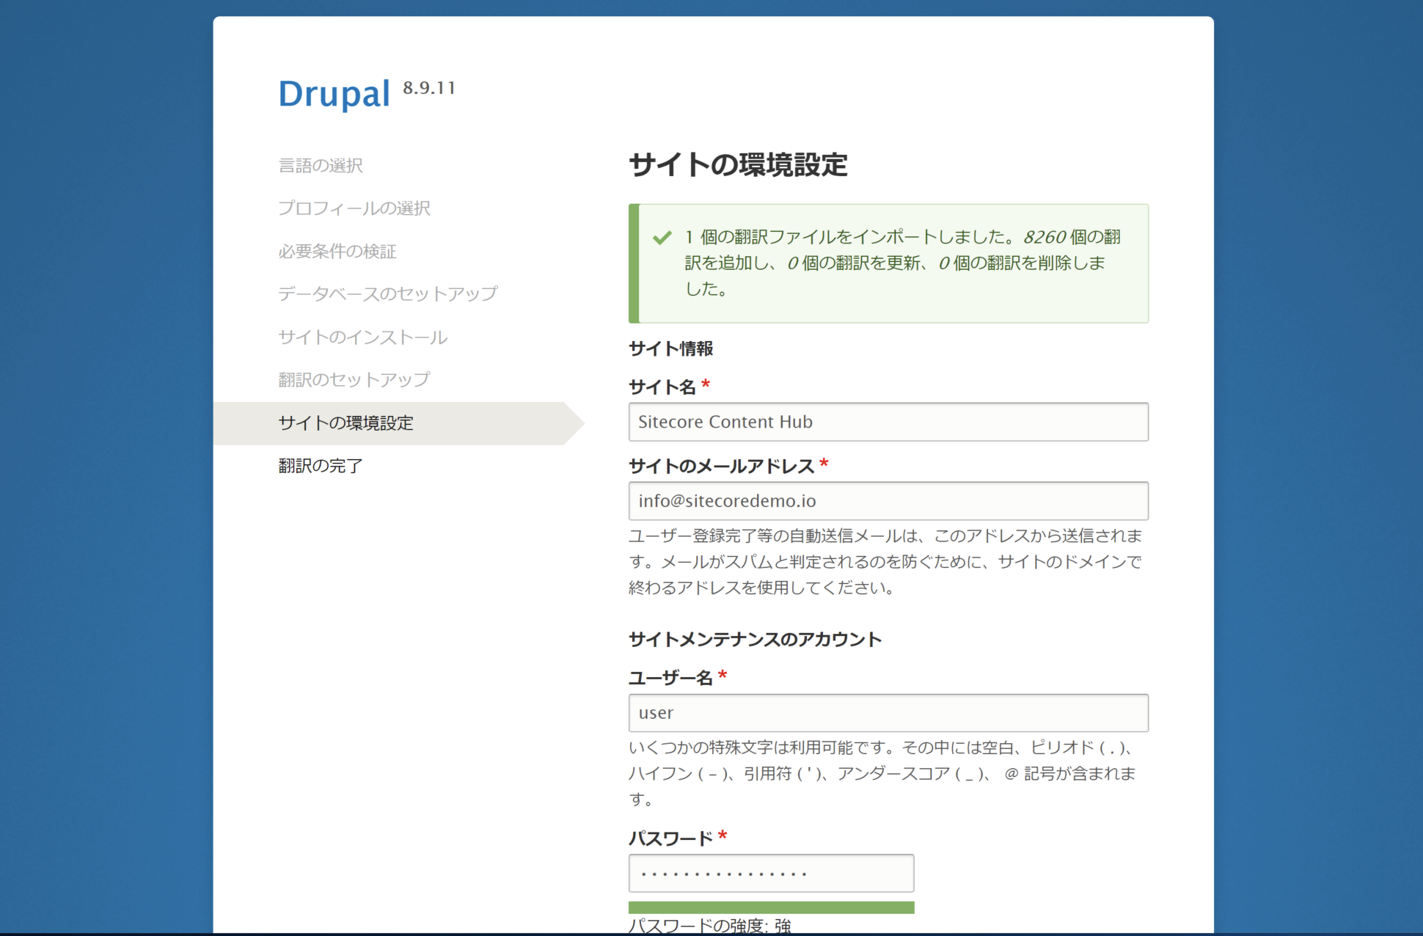Click the サイトの環境設定 page heading
This screenshot has height=936, width=1423.
point(738,165)
